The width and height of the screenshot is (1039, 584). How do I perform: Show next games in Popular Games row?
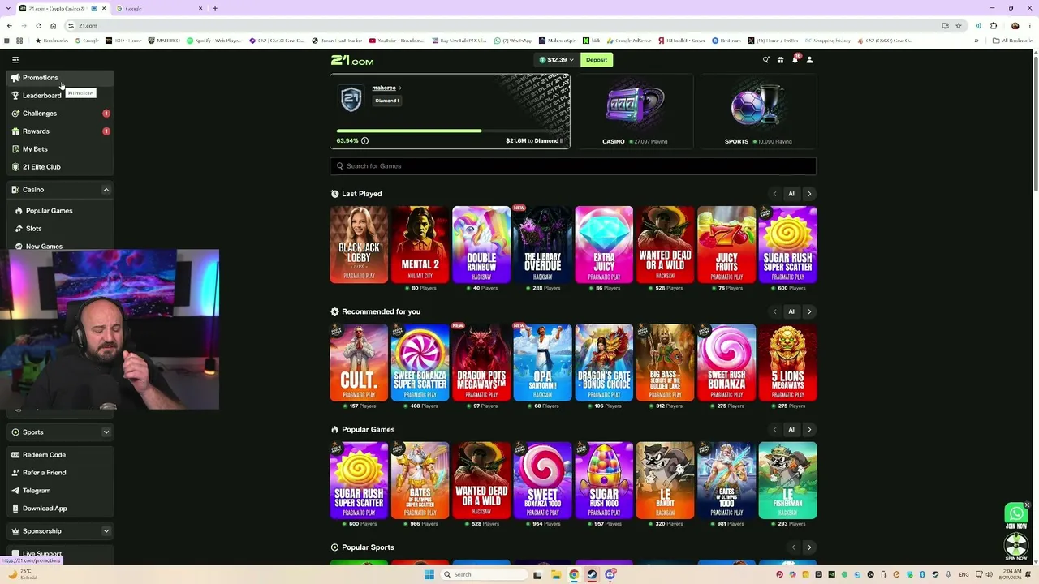(x=809, y=429)
